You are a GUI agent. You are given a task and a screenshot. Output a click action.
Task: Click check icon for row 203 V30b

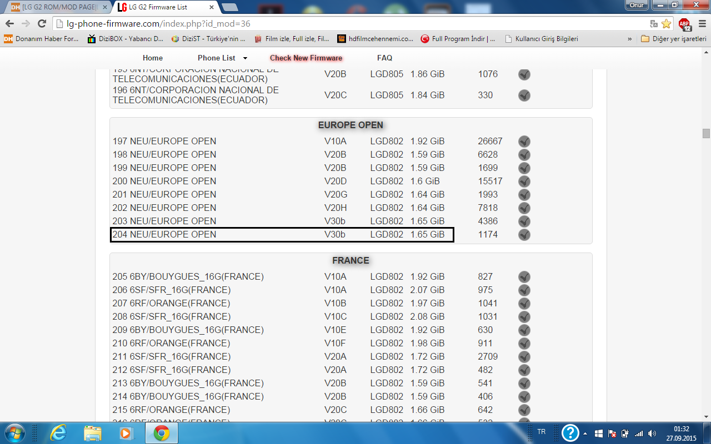click(524, 221)
